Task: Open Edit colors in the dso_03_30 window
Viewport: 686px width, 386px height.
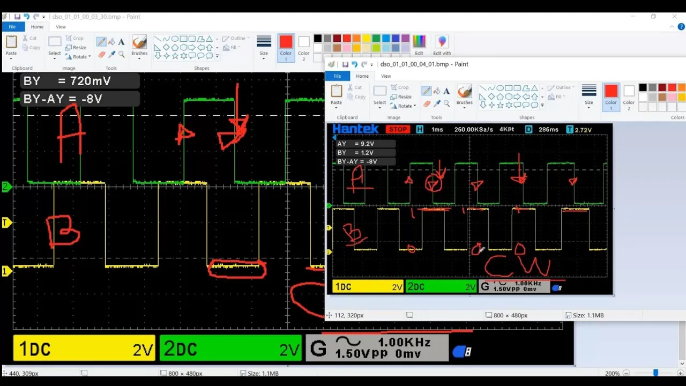Action: click(419, 45)
